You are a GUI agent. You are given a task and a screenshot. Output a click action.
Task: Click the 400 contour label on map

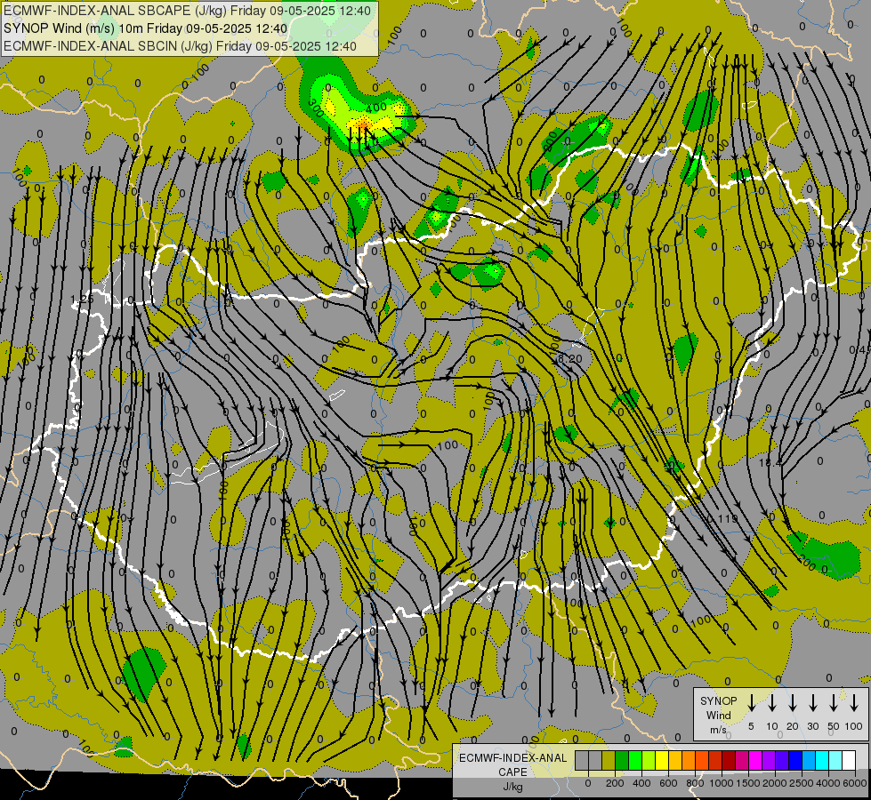(376, 107)
